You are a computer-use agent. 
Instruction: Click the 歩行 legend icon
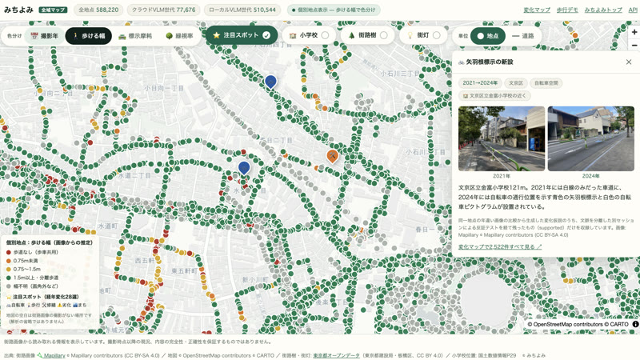coord(29,305)
